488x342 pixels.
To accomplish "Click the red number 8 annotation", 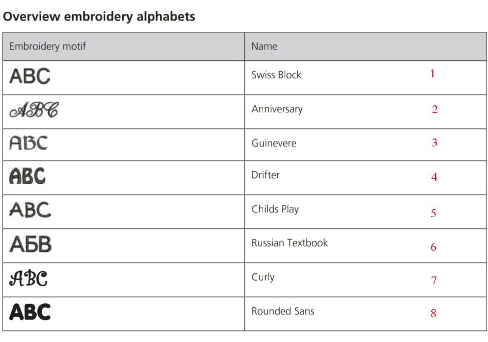I will click(x=433, y=313).
